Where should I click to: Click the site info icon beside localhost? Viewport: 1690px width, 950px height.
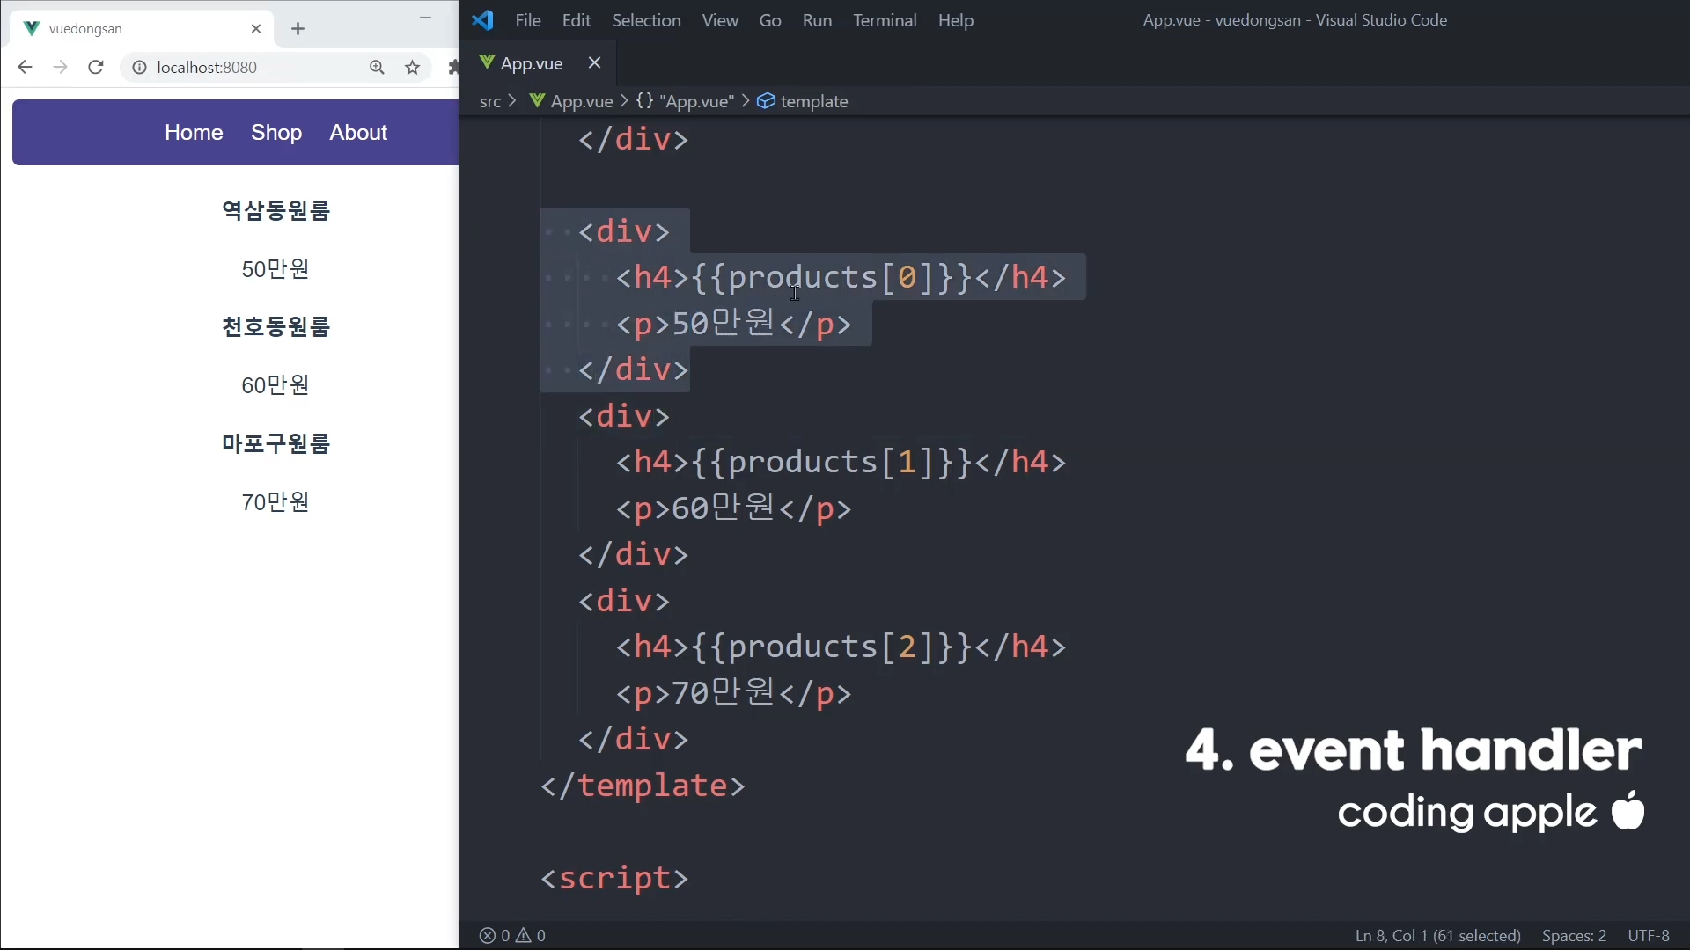[x=139, y=68]
